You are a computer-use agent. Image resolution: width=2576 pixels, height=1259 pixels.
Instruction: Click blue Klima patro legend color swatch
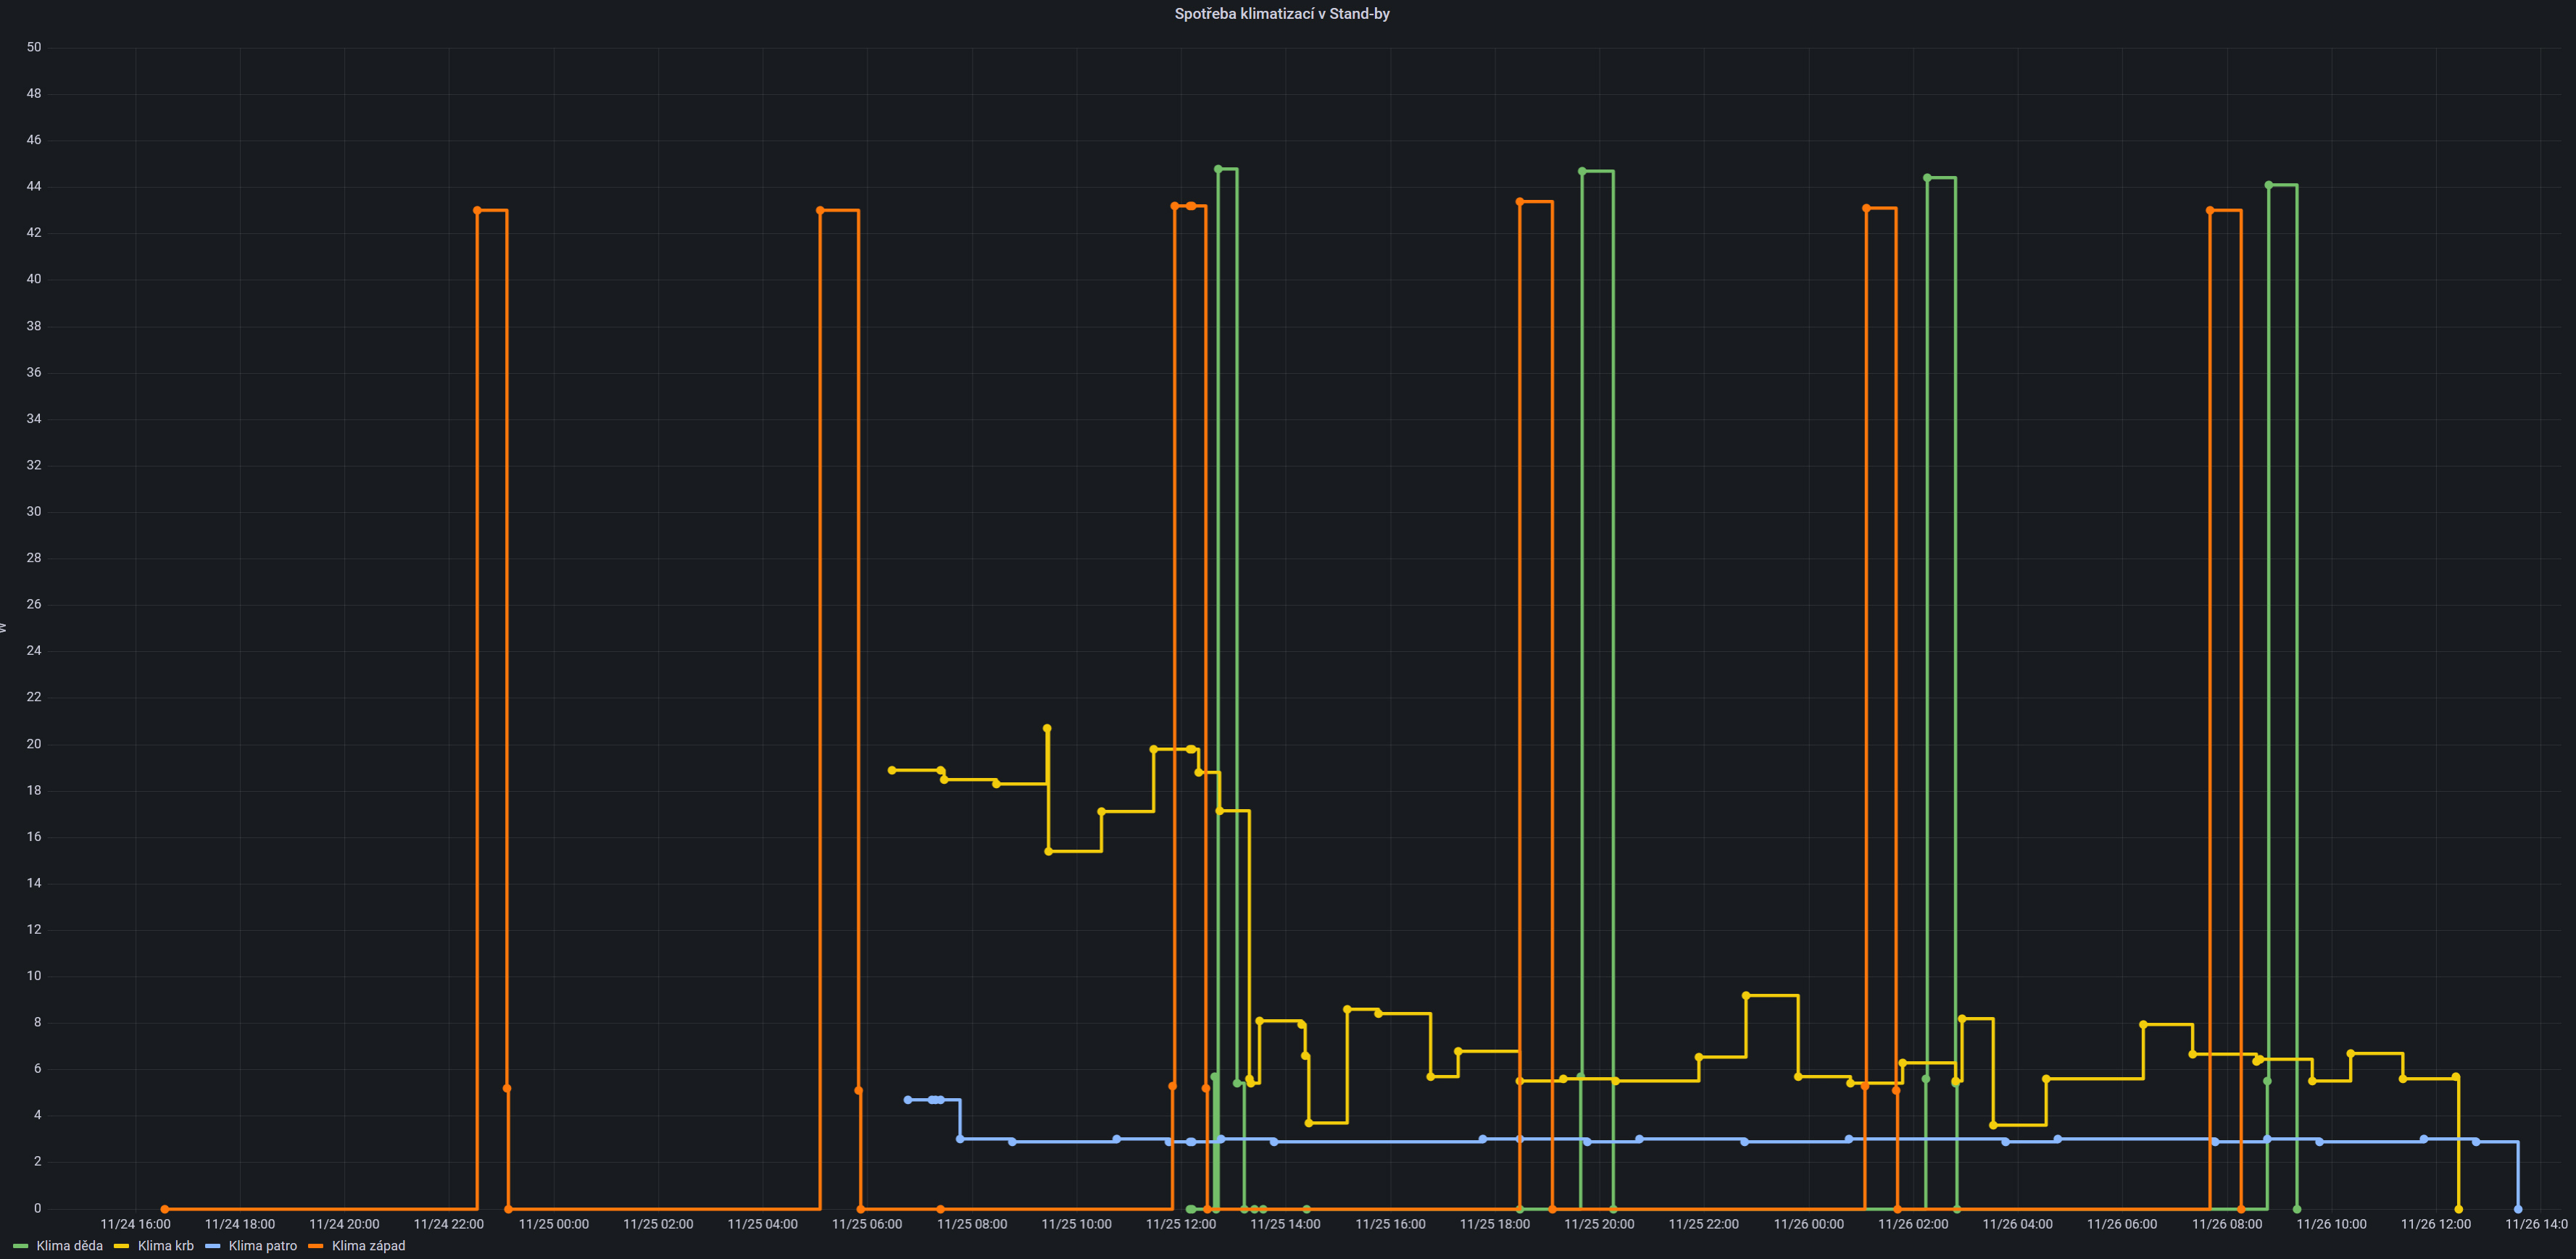click(x=212, y=1246)
